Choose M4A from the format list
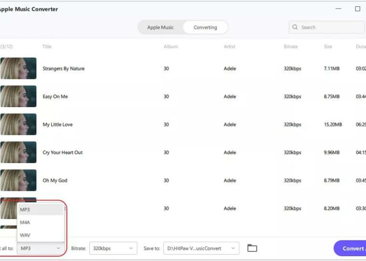Viewport: 366px width, 261px height. pyautogui.click(x=41, y=223)
